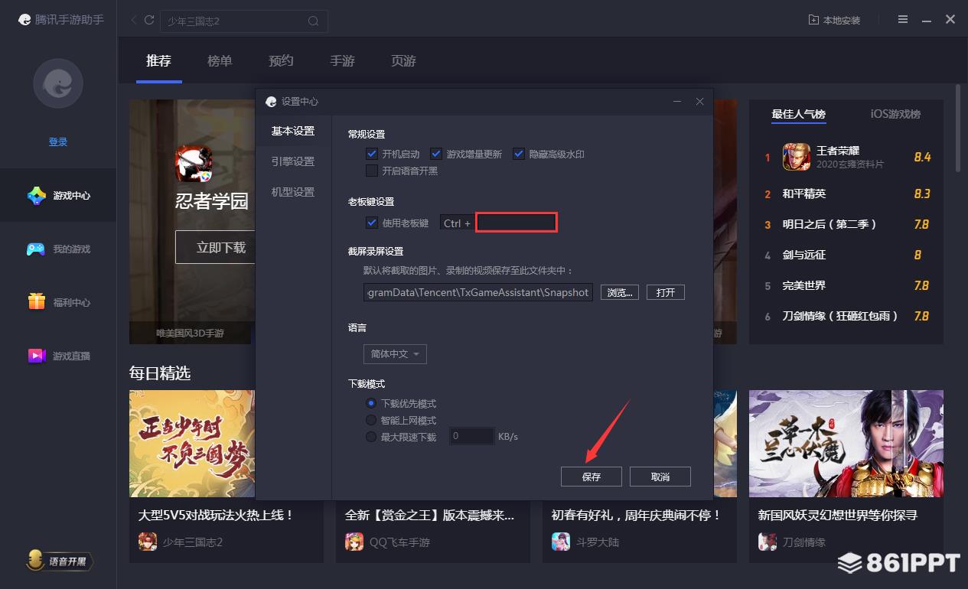The height and width of the screenshot is (589, 968).
Task: Click the user avatar icon
Action: pos(58,83)
